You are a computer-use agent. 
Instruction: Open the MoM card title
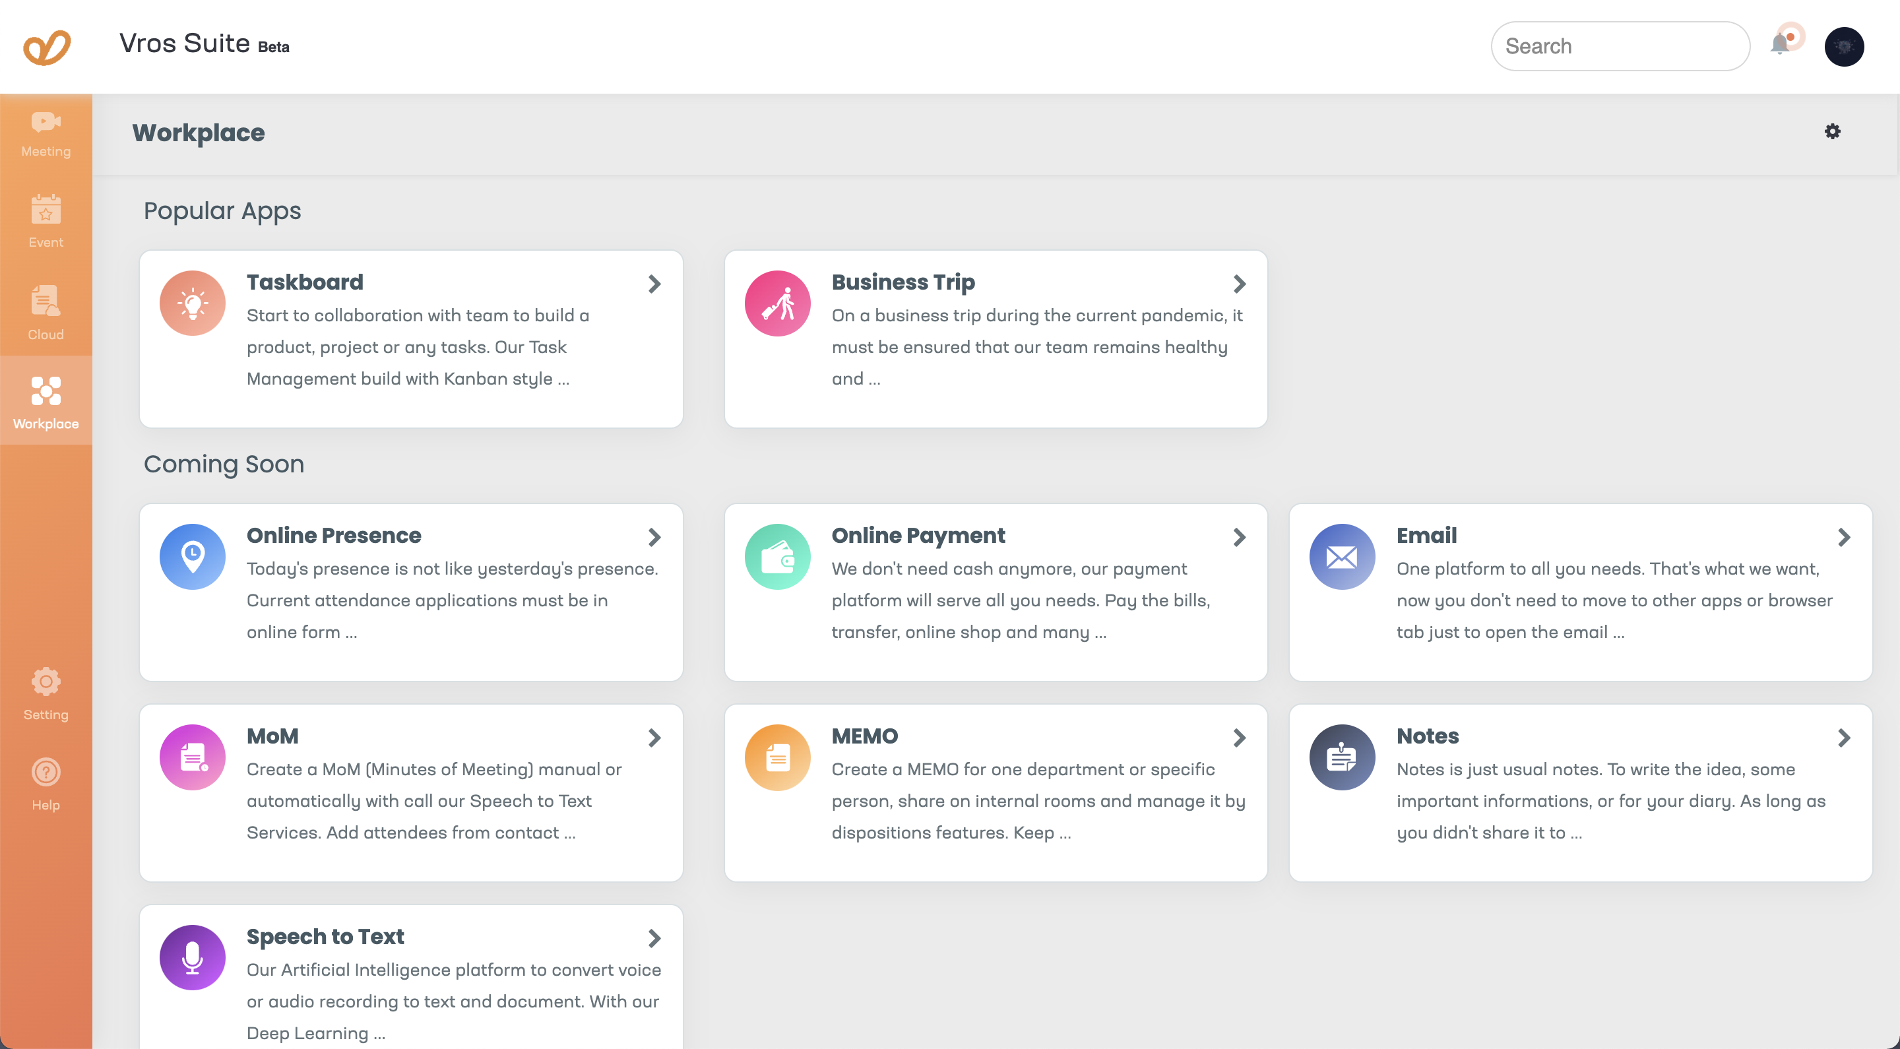(x=272, y=736)
